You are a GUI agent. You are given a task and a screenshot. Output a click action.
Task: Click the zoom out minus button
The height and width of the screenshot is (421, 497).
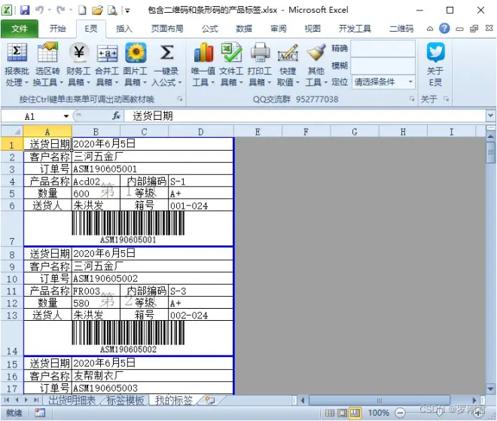[x=401, y=413]
